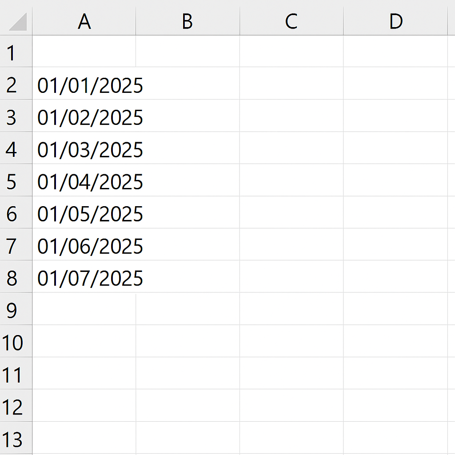Screen dimensions: 455x455
Task: Select empty cell D11
Action: (395, 373)
